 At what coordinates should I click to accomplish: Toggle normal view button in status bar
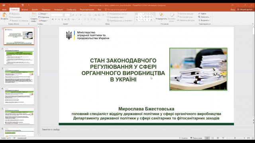(x=207, y=138)
